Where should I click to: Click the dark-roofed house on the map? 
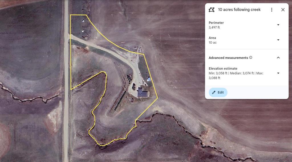click(x=143, y=93)
